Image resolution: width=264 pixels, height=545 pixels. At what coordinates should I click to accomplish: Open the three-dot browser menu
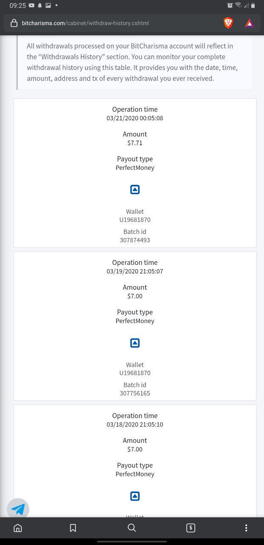click(x=246, y=528)
